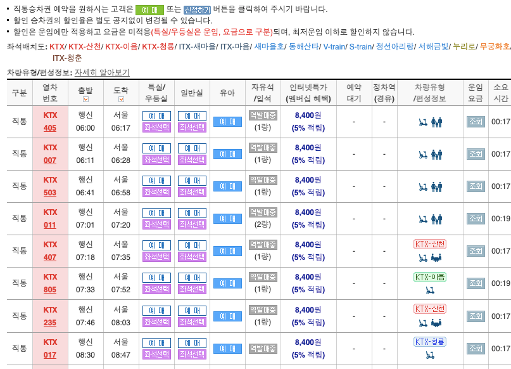Sort by arrival time arrow under 도착

click(121, 99)
